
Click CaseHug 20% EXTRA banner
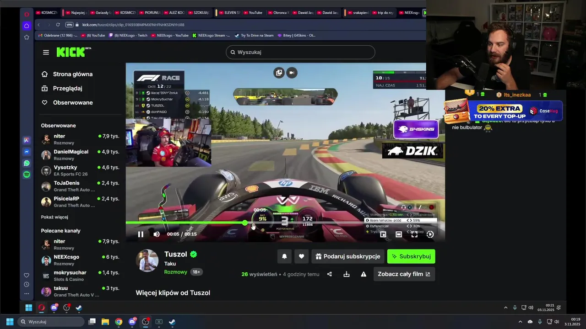pos(504,111)
